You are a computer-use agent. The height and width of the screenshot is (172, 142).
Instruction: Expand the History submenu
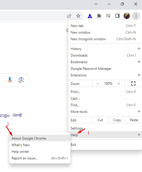tap(105, 49)
